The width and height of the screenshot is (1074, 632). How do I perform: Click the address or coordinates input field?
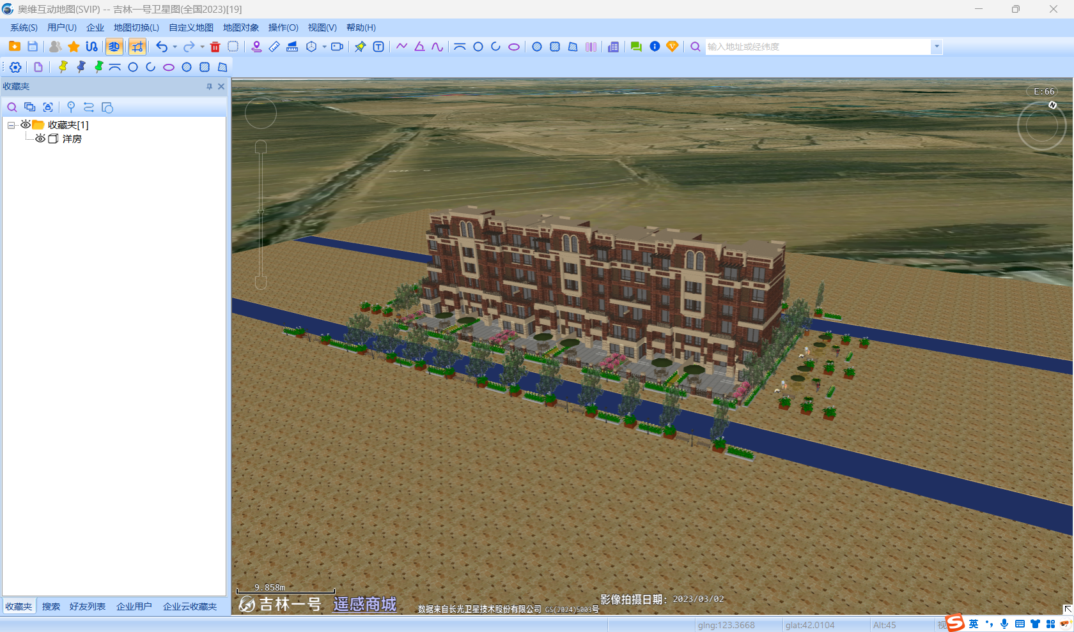[x=818, y=47]
